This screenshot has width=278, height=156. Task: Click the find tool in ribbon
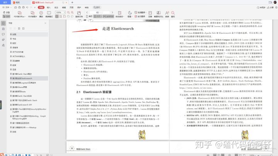tap(173, 14)
